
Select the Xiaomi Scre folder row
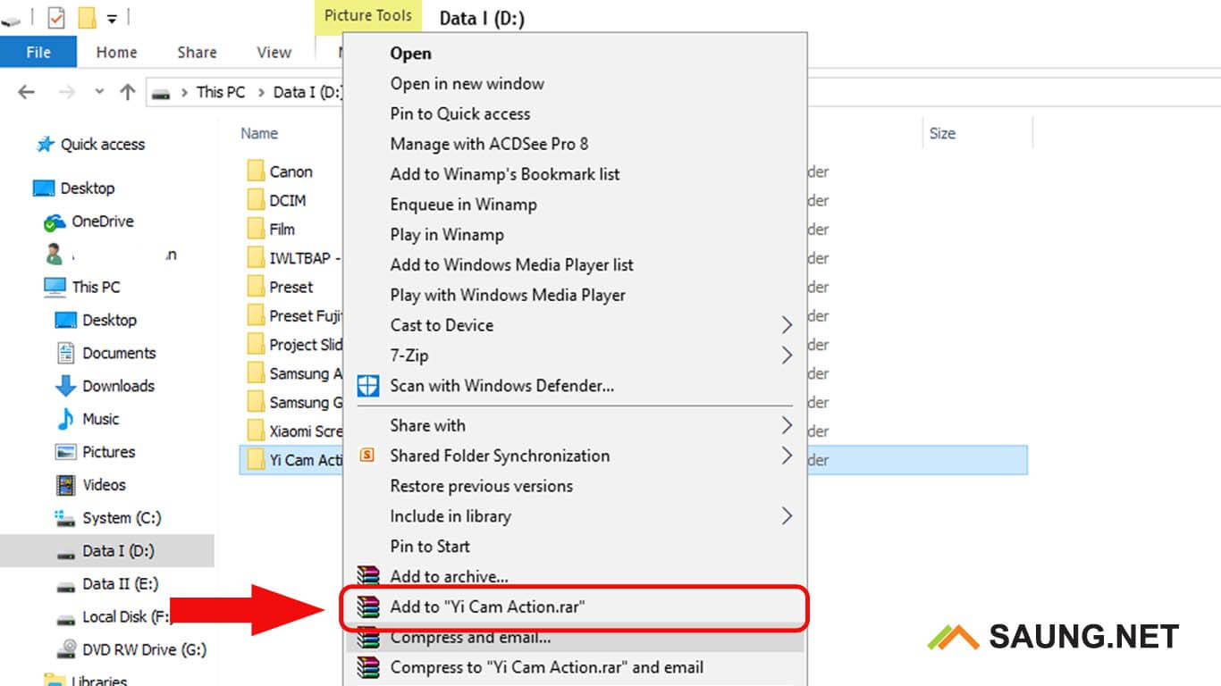coord(293,431)
